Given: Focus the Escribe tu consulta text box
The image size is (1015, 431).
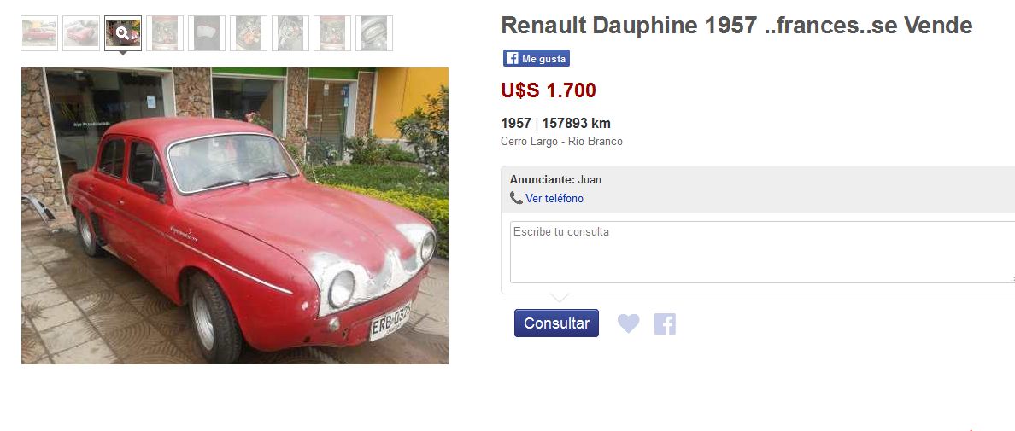Looking at the screenshot, I should click(763, 252).
